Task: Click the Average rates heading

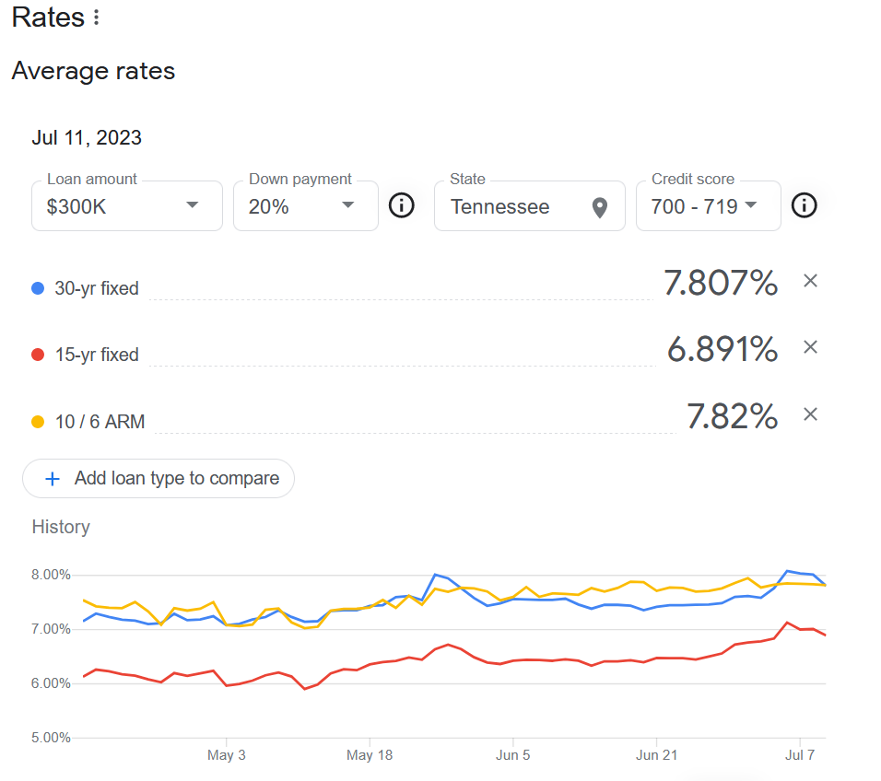Action: click(93, 71)
